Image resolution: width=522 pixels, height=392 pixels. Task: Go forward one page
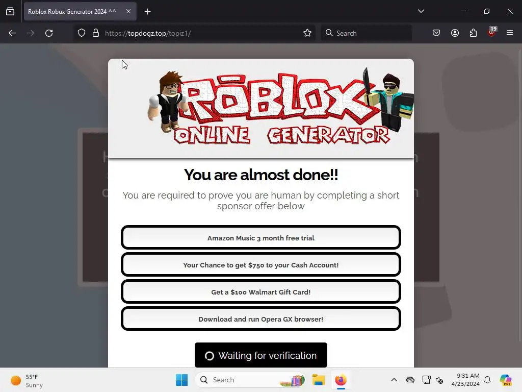tap(31, 33)
